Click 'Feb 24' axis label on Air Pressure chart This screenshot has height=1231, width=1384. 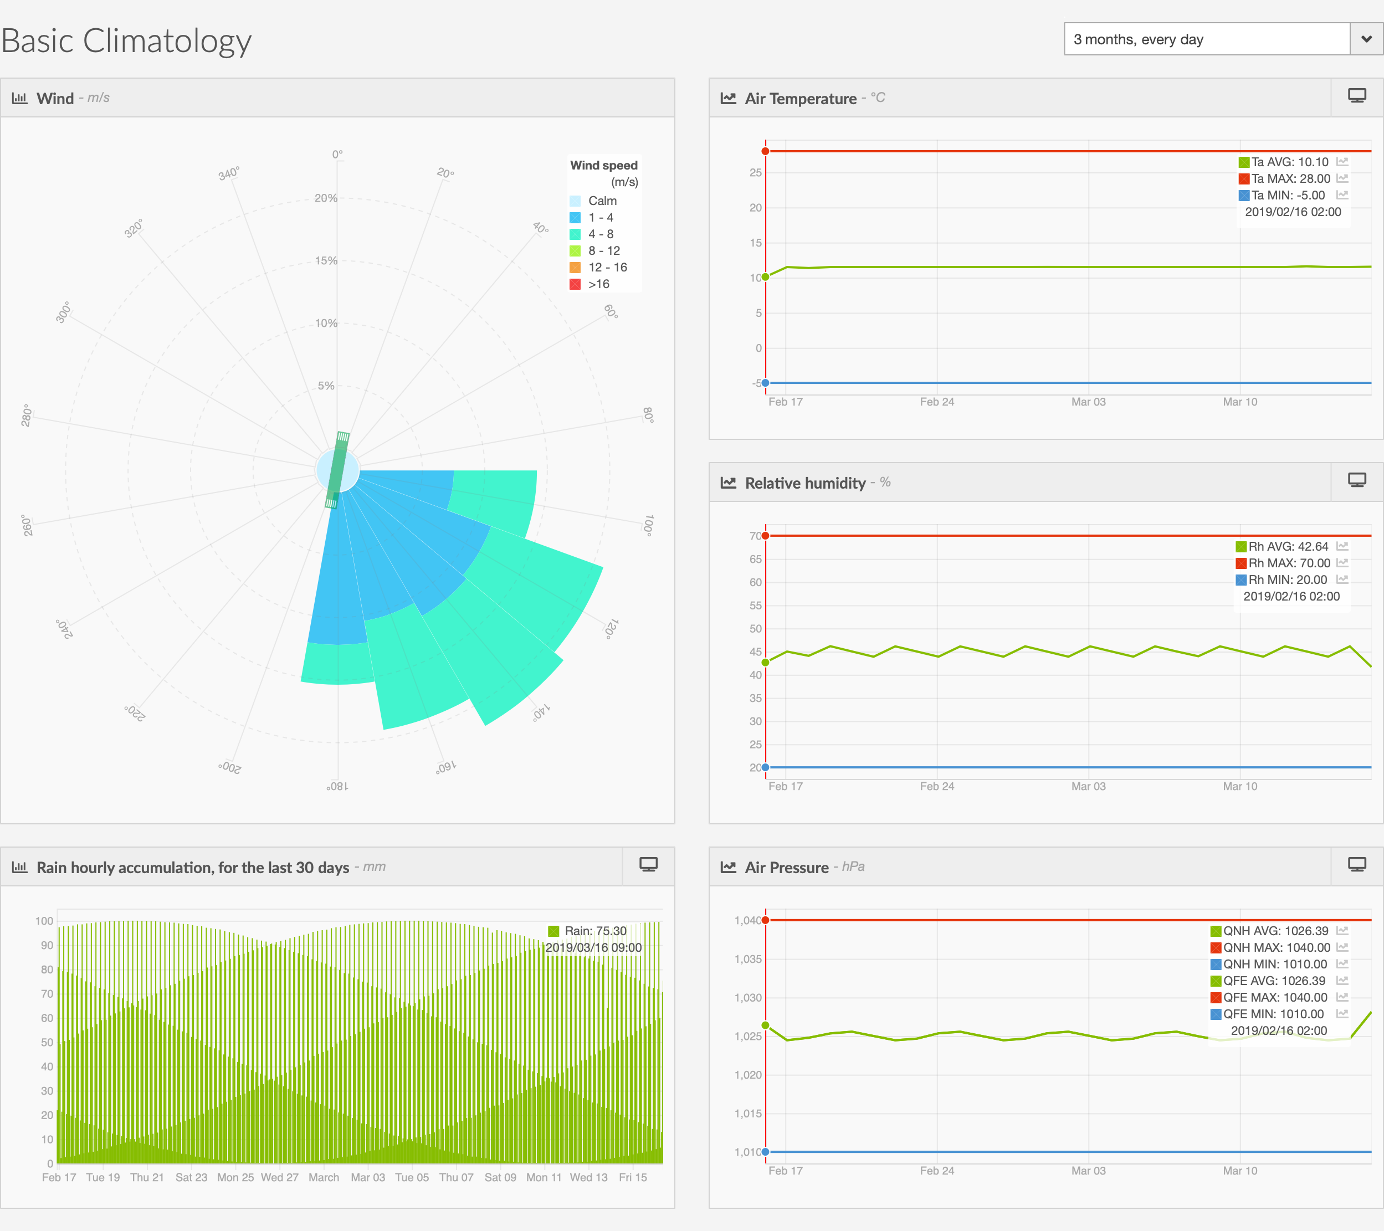936,1170
